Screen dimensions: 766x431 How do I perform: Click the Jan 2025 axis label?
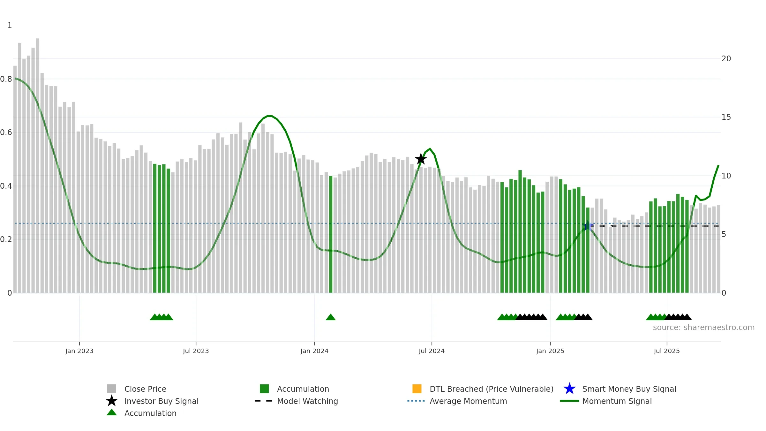coord(550,351)
